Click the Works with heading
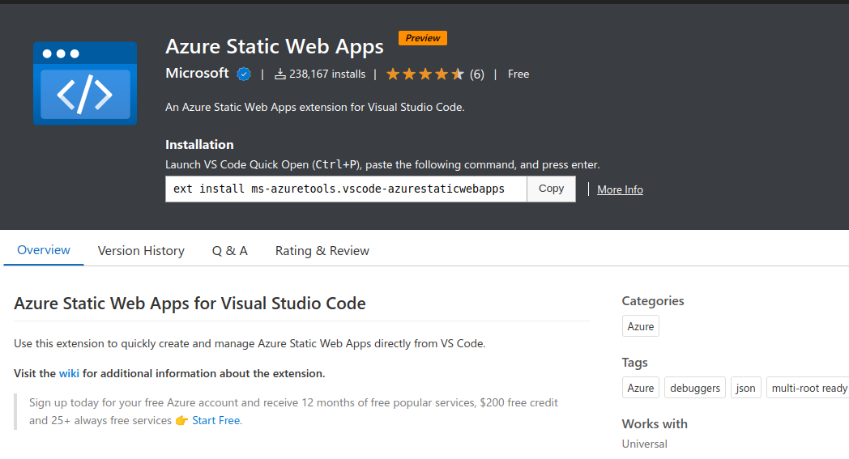 [x=655, y=424]
